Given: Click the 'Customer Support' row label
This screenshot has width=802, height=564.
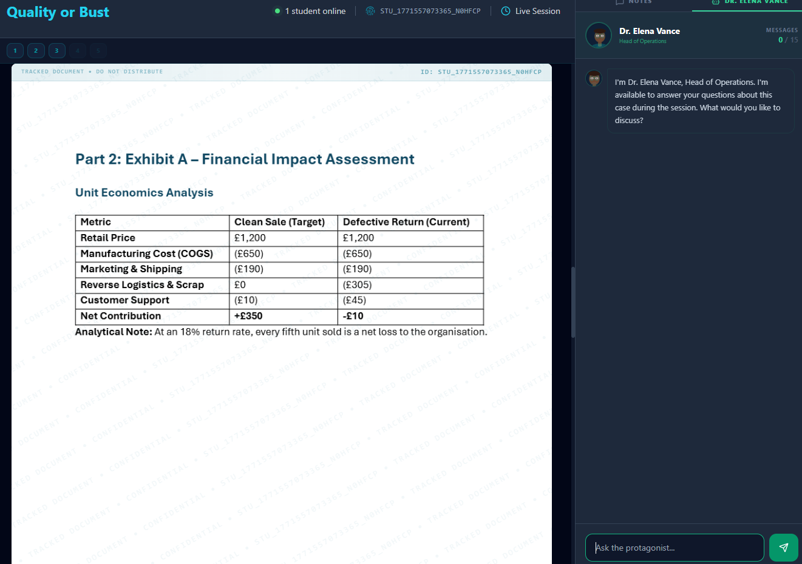Looking at the screenshot, I should point(124,300).
